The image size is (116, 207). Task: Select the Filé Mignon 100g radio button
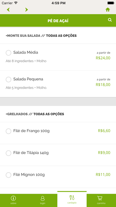[x=9, y=175]
